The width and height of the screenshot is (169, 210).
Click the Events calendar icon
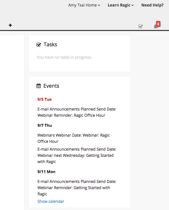pos(38,86)
